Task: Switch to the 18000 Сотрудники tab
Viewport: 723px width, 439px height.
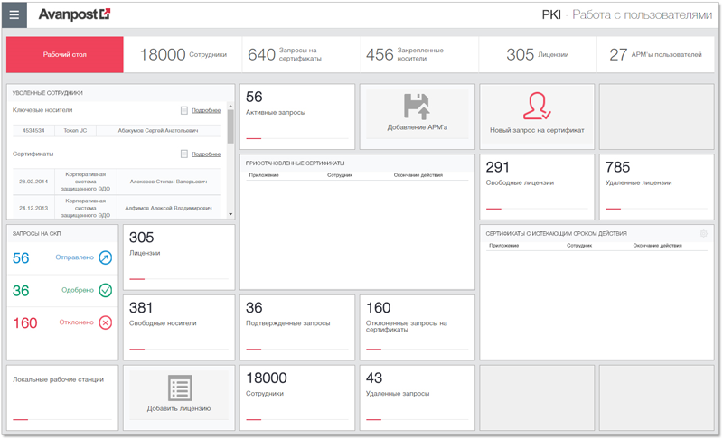Action: tap(183, 55)
